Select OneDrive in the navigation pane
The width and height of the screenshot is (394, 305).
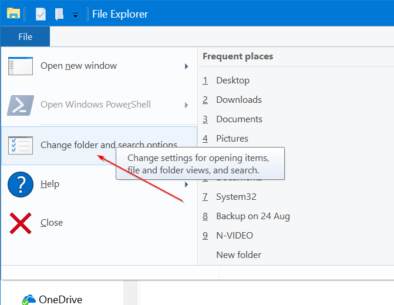[60, 300]
